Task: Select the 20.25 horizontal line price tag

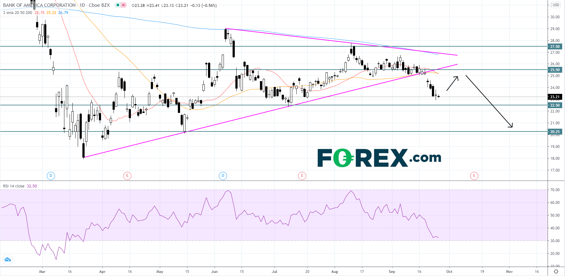Action: pyautogui.click(x=555, y=132)
